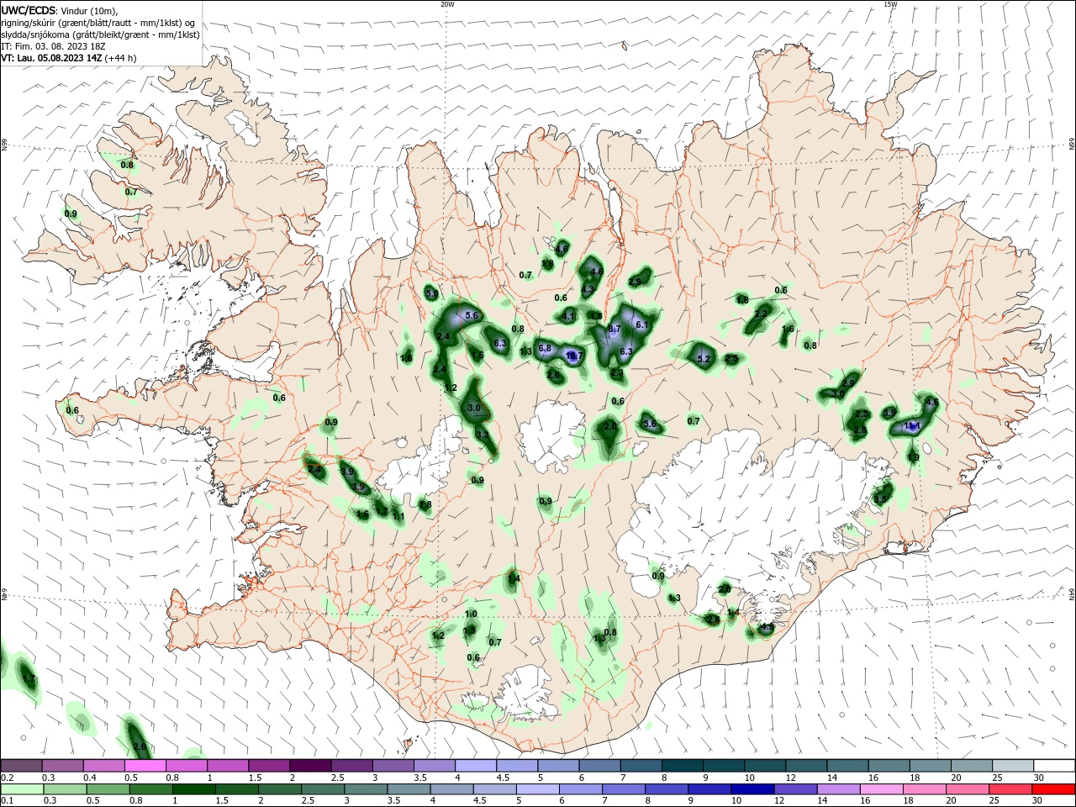Click the 6.1 precipitation value
This screenshot has width=1076, height=807.
point(642,324)
